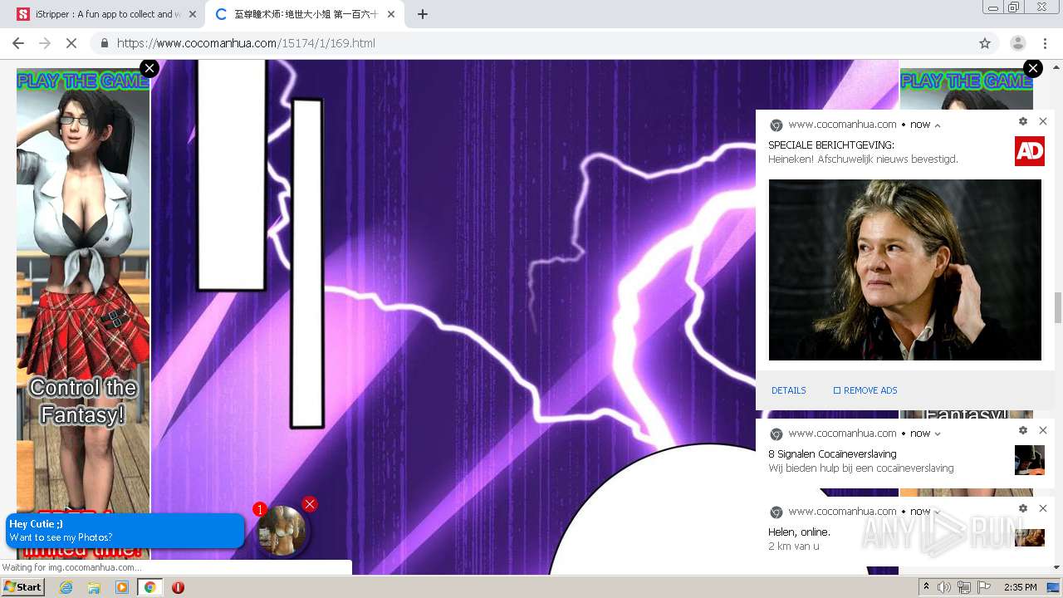Screen dimensions: 1063x598
Task: Close the cocomanhua manga tab
Action: (390, 14)
